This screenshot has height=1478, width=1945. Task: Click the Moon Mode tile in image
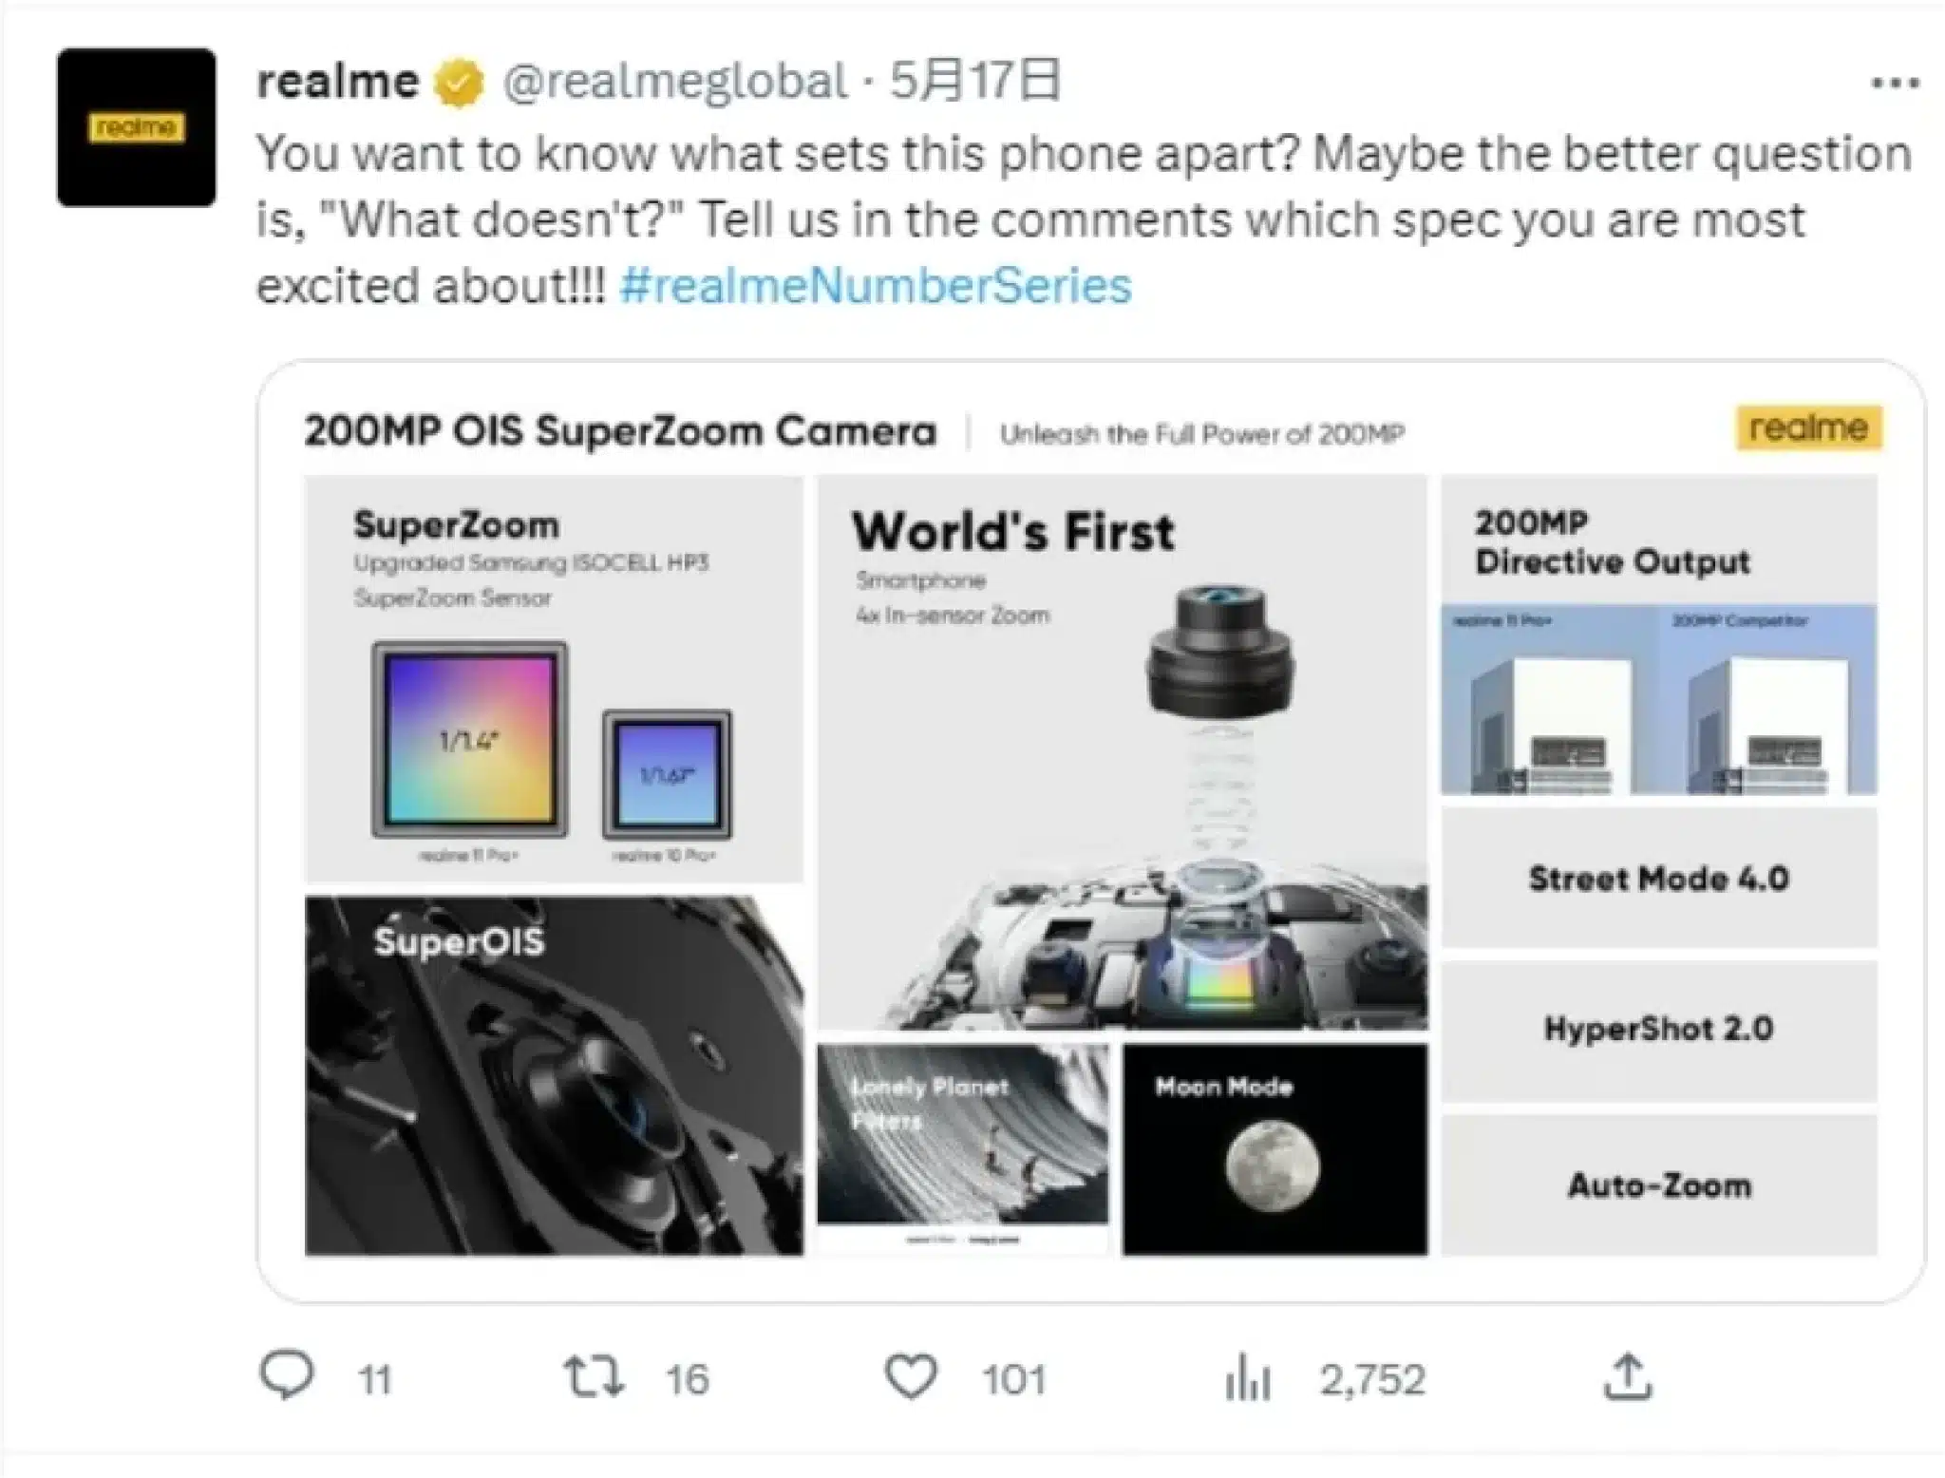1274,1149
